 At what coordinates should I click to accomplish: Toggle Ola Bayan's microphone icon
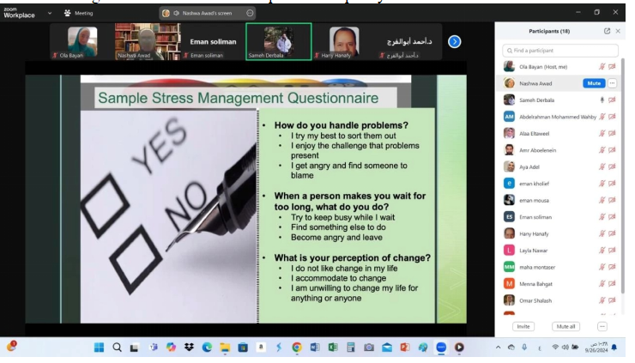[x=602, y=66]
